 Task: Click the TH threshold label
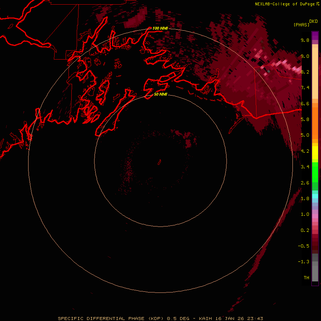pos(306,277)
